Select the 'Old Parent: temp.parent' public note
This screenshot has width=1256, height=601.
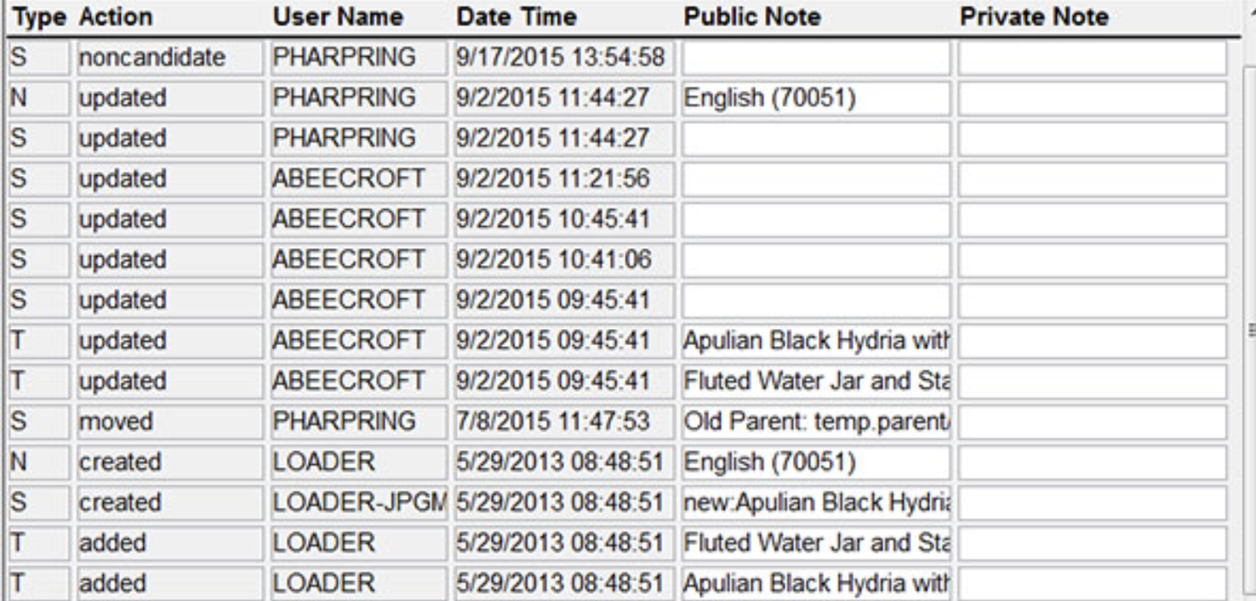(815, 420)
